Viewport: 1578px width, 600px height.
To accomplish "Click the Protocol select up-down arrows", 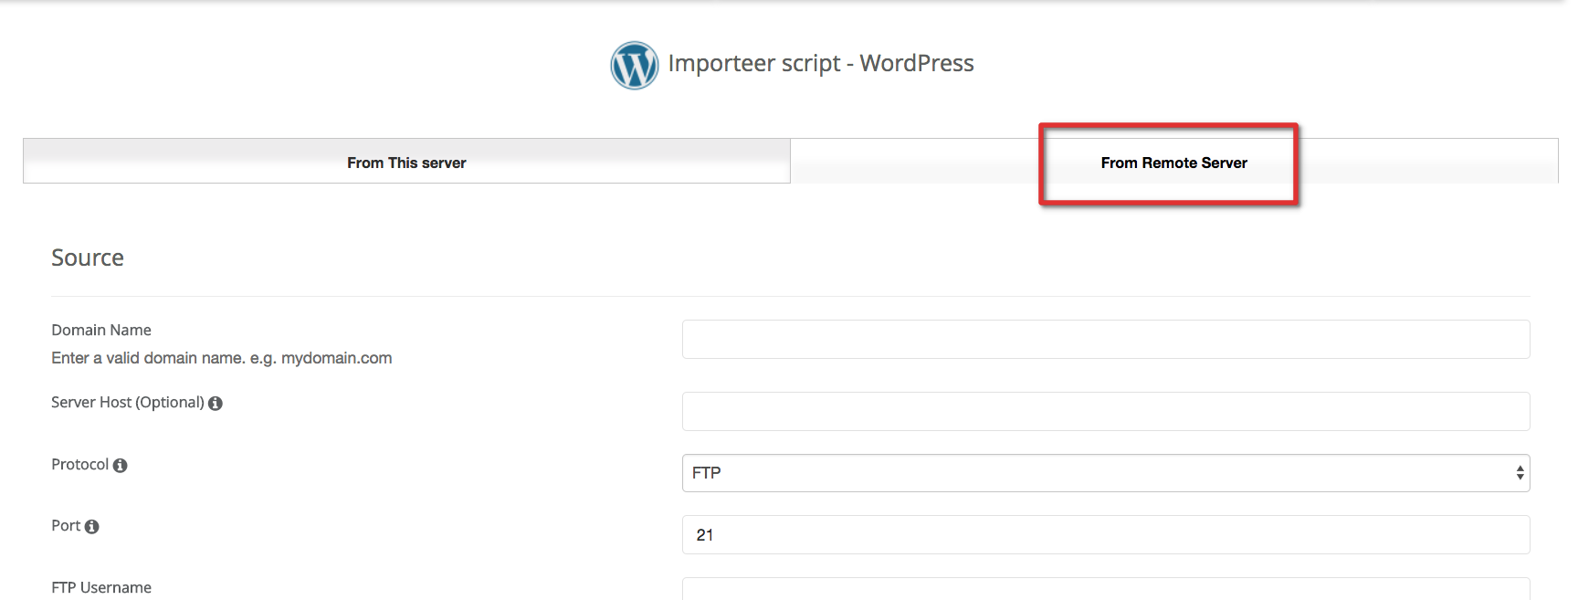I will [1520, 473].
